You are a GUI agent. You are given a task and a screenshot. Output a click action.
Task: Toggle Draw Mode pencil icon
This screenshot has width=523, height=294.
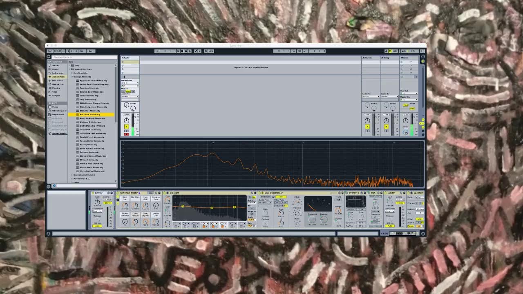386,51
